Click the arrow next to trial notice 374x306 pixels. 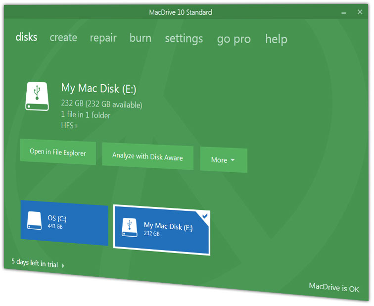63,266
